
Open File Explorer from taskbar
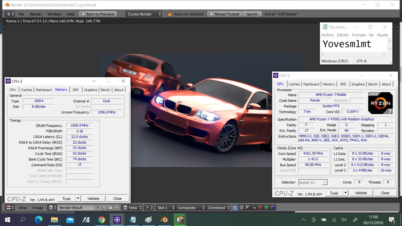tap(54, 220)
